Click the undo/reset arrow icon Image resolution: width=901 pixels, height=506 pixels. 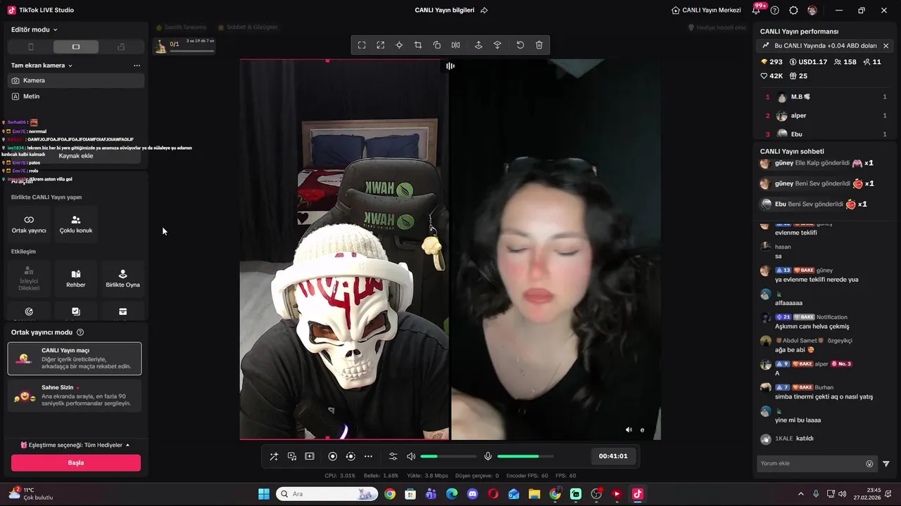520,45
